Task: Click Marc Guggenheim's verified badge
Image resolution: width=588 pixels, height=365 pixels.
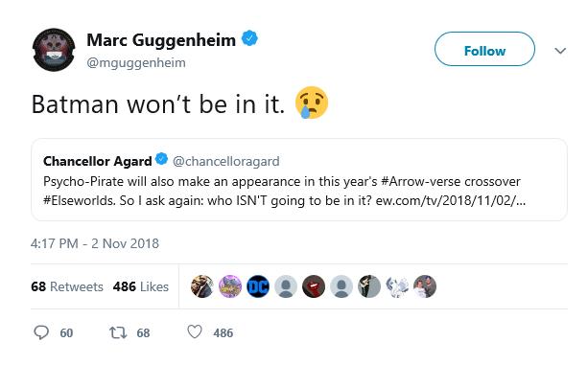Action: pyautogui.click(x=249, y=38)
